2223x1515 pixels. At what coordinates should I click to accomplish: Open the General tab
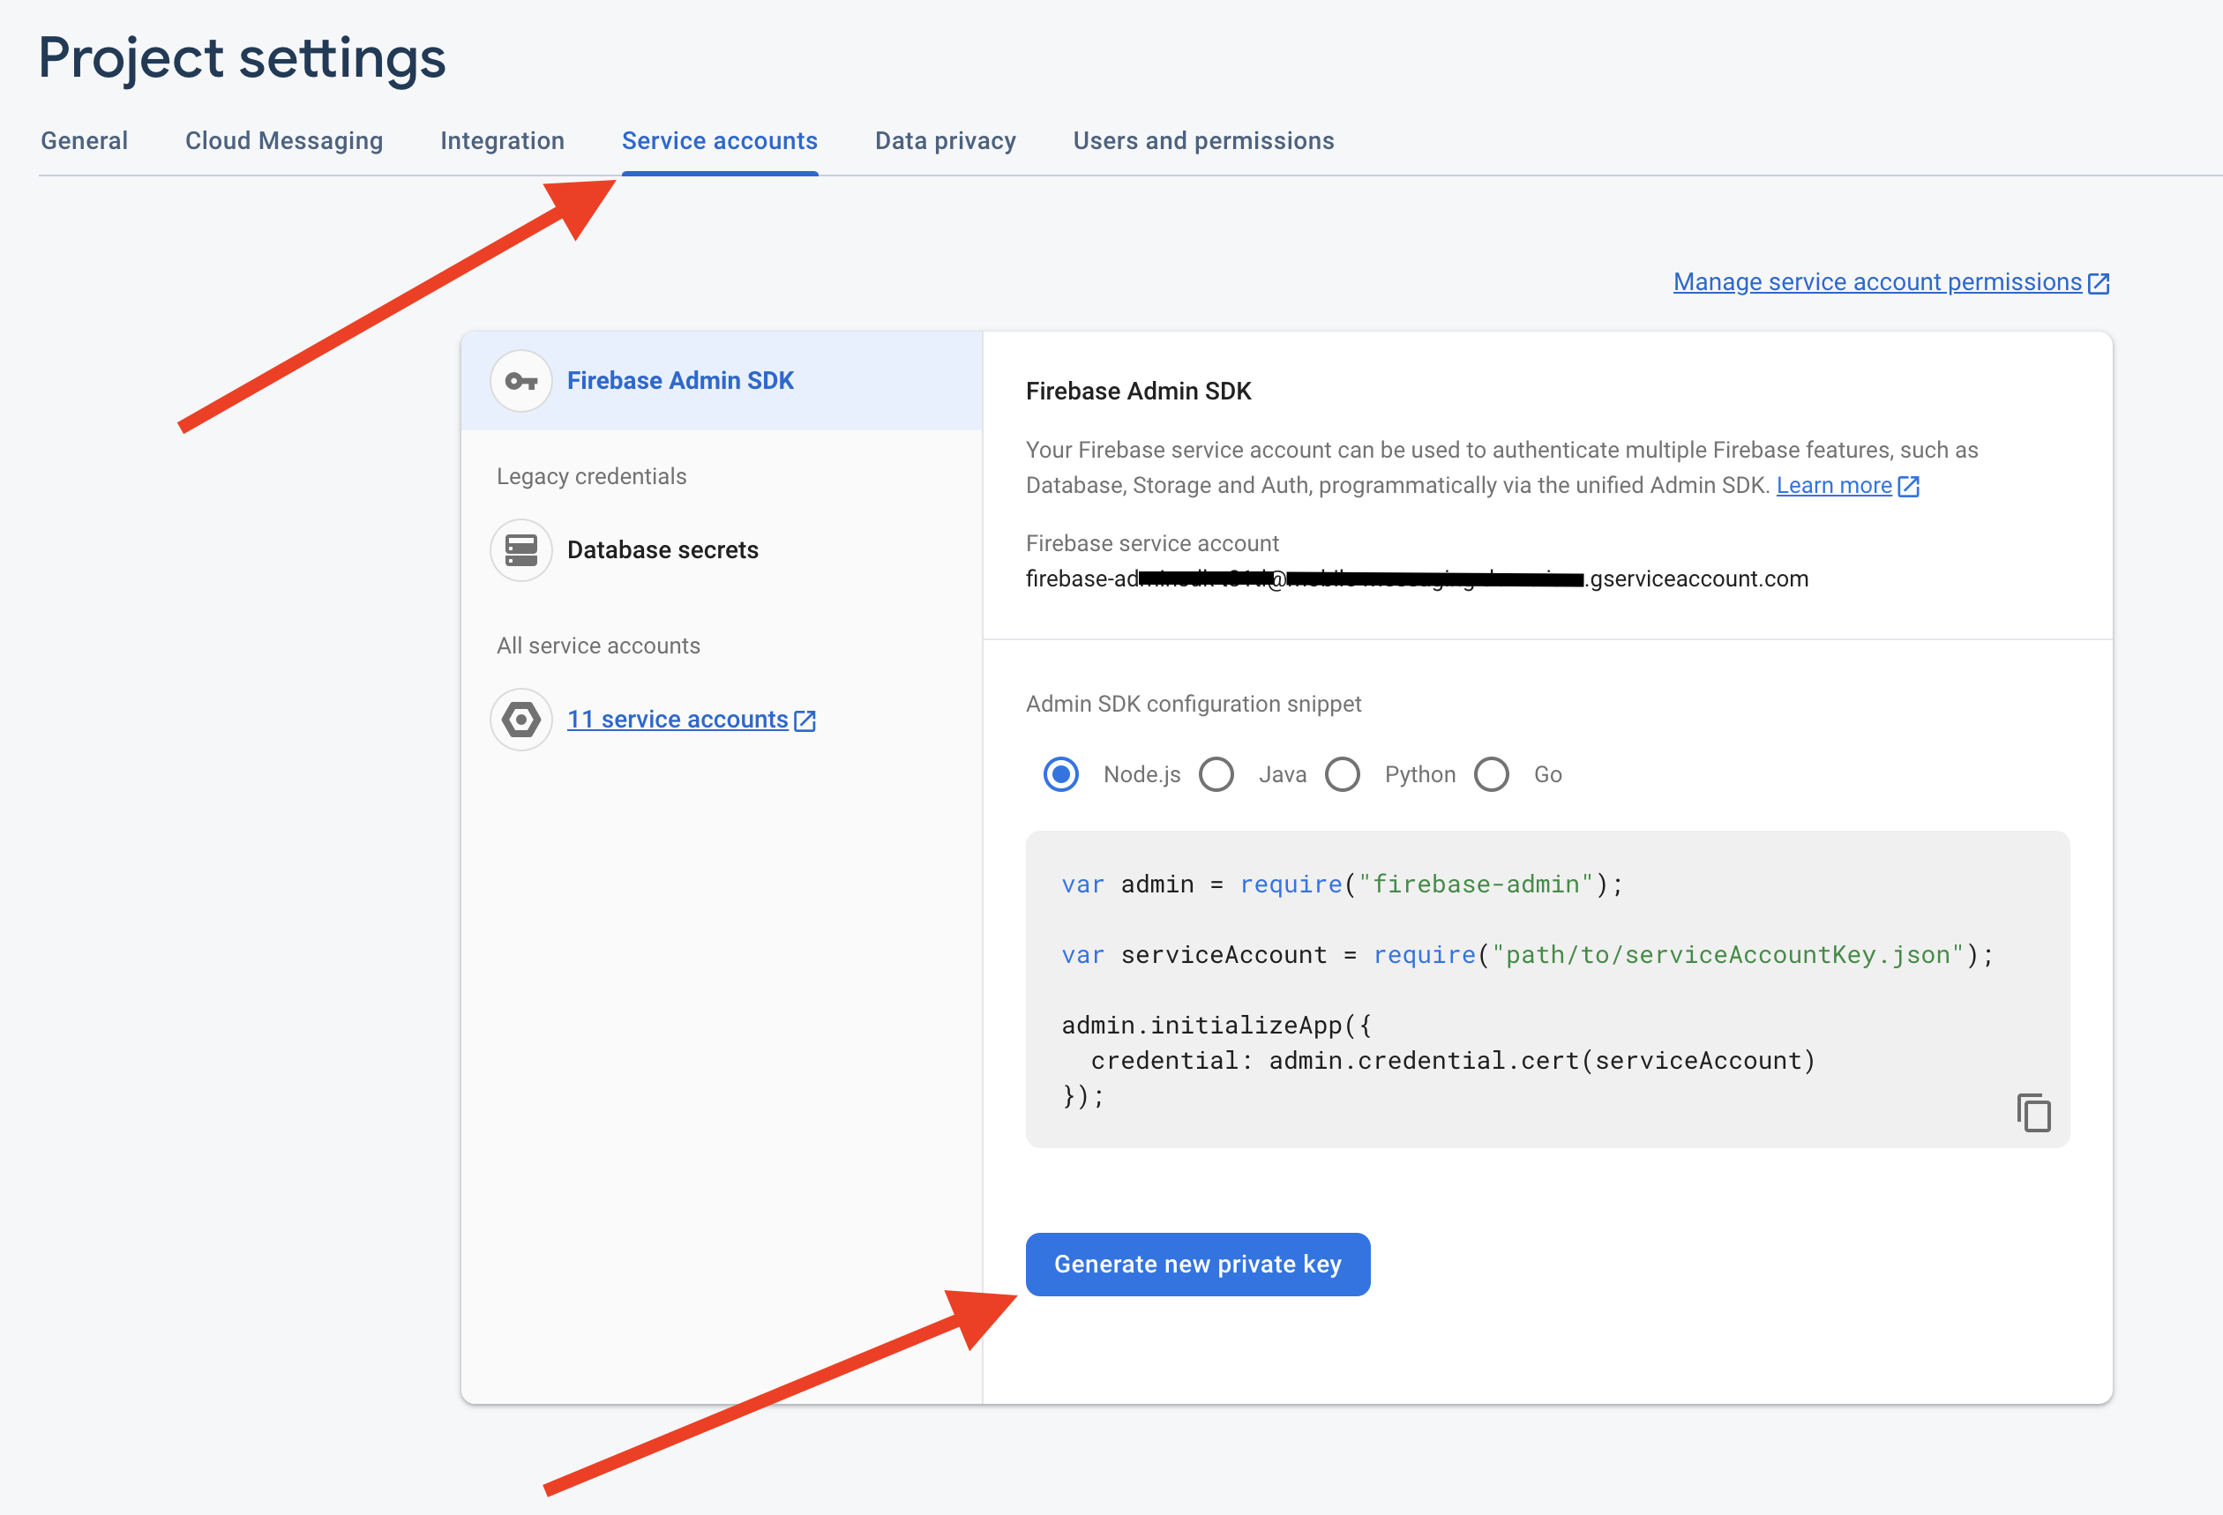84,140
